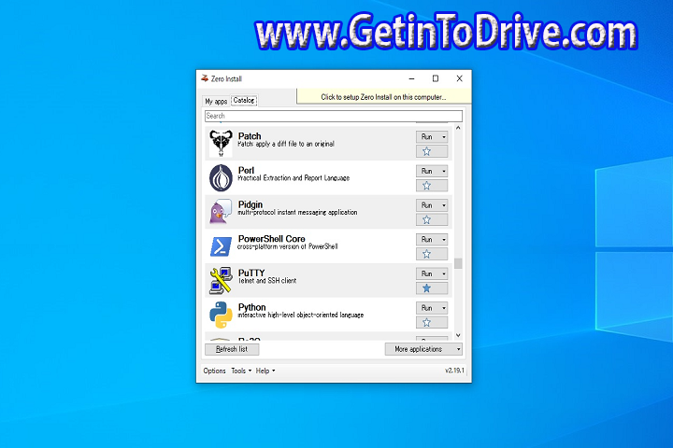
Task: Click the Refresh list button
Action: tap(232, 349)
